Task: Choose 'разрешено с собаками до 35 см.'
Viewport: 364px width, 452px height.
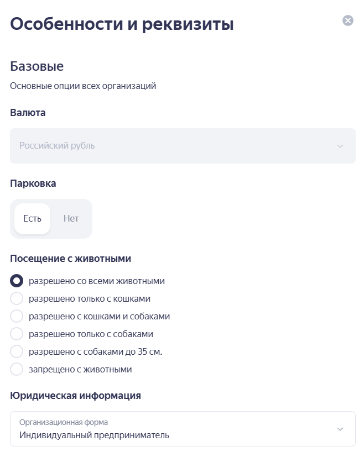Action: [x=17, y=351]
